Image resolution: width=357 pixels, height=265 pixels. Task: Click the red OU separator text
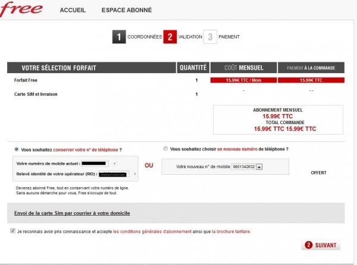(x=149, y=165)
